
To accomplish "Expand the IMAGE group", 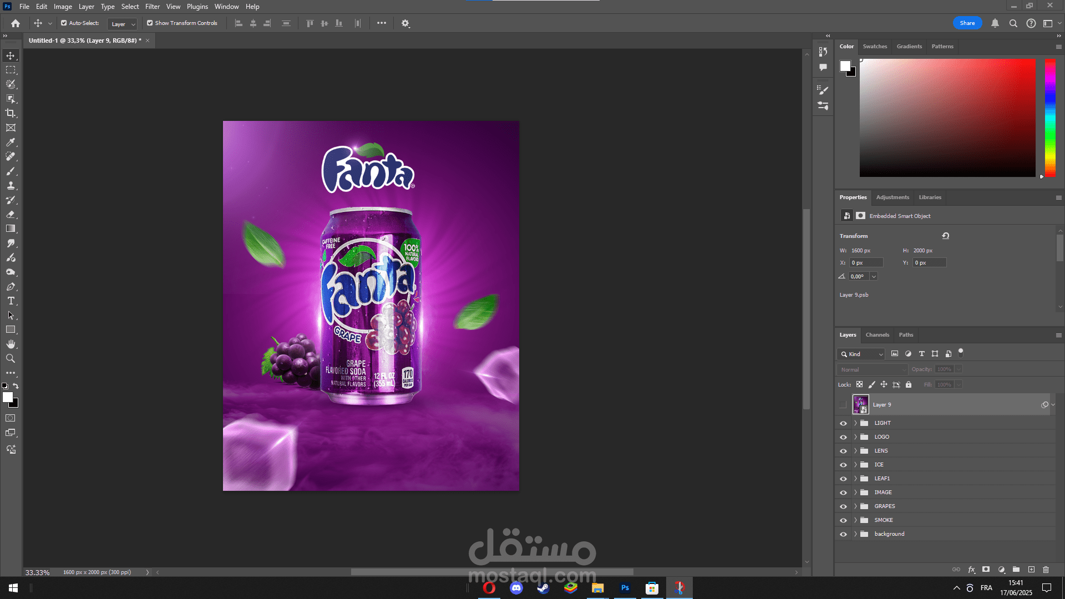I will coord(855,493).
